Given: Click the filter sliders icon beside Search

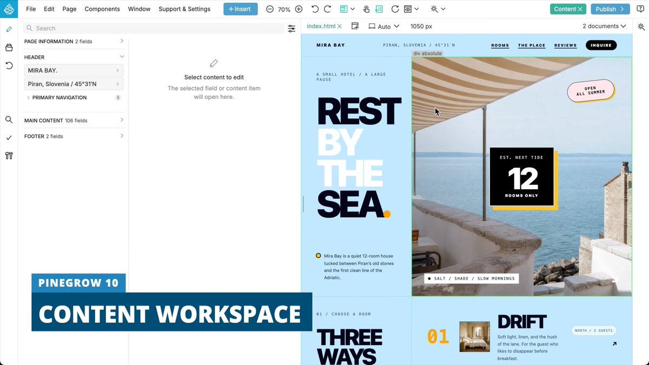Looking at the screenshot, I should [x=292, y=28].
